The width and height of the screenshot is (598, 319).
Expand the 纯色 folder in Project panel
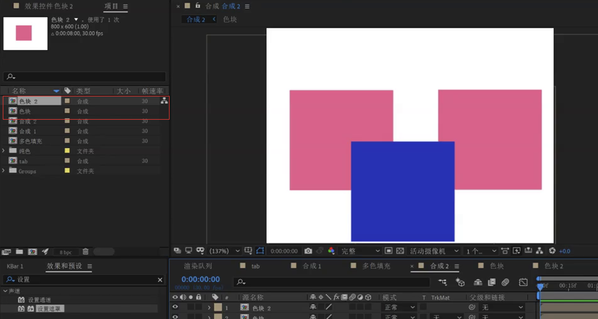tap(3, 151)
